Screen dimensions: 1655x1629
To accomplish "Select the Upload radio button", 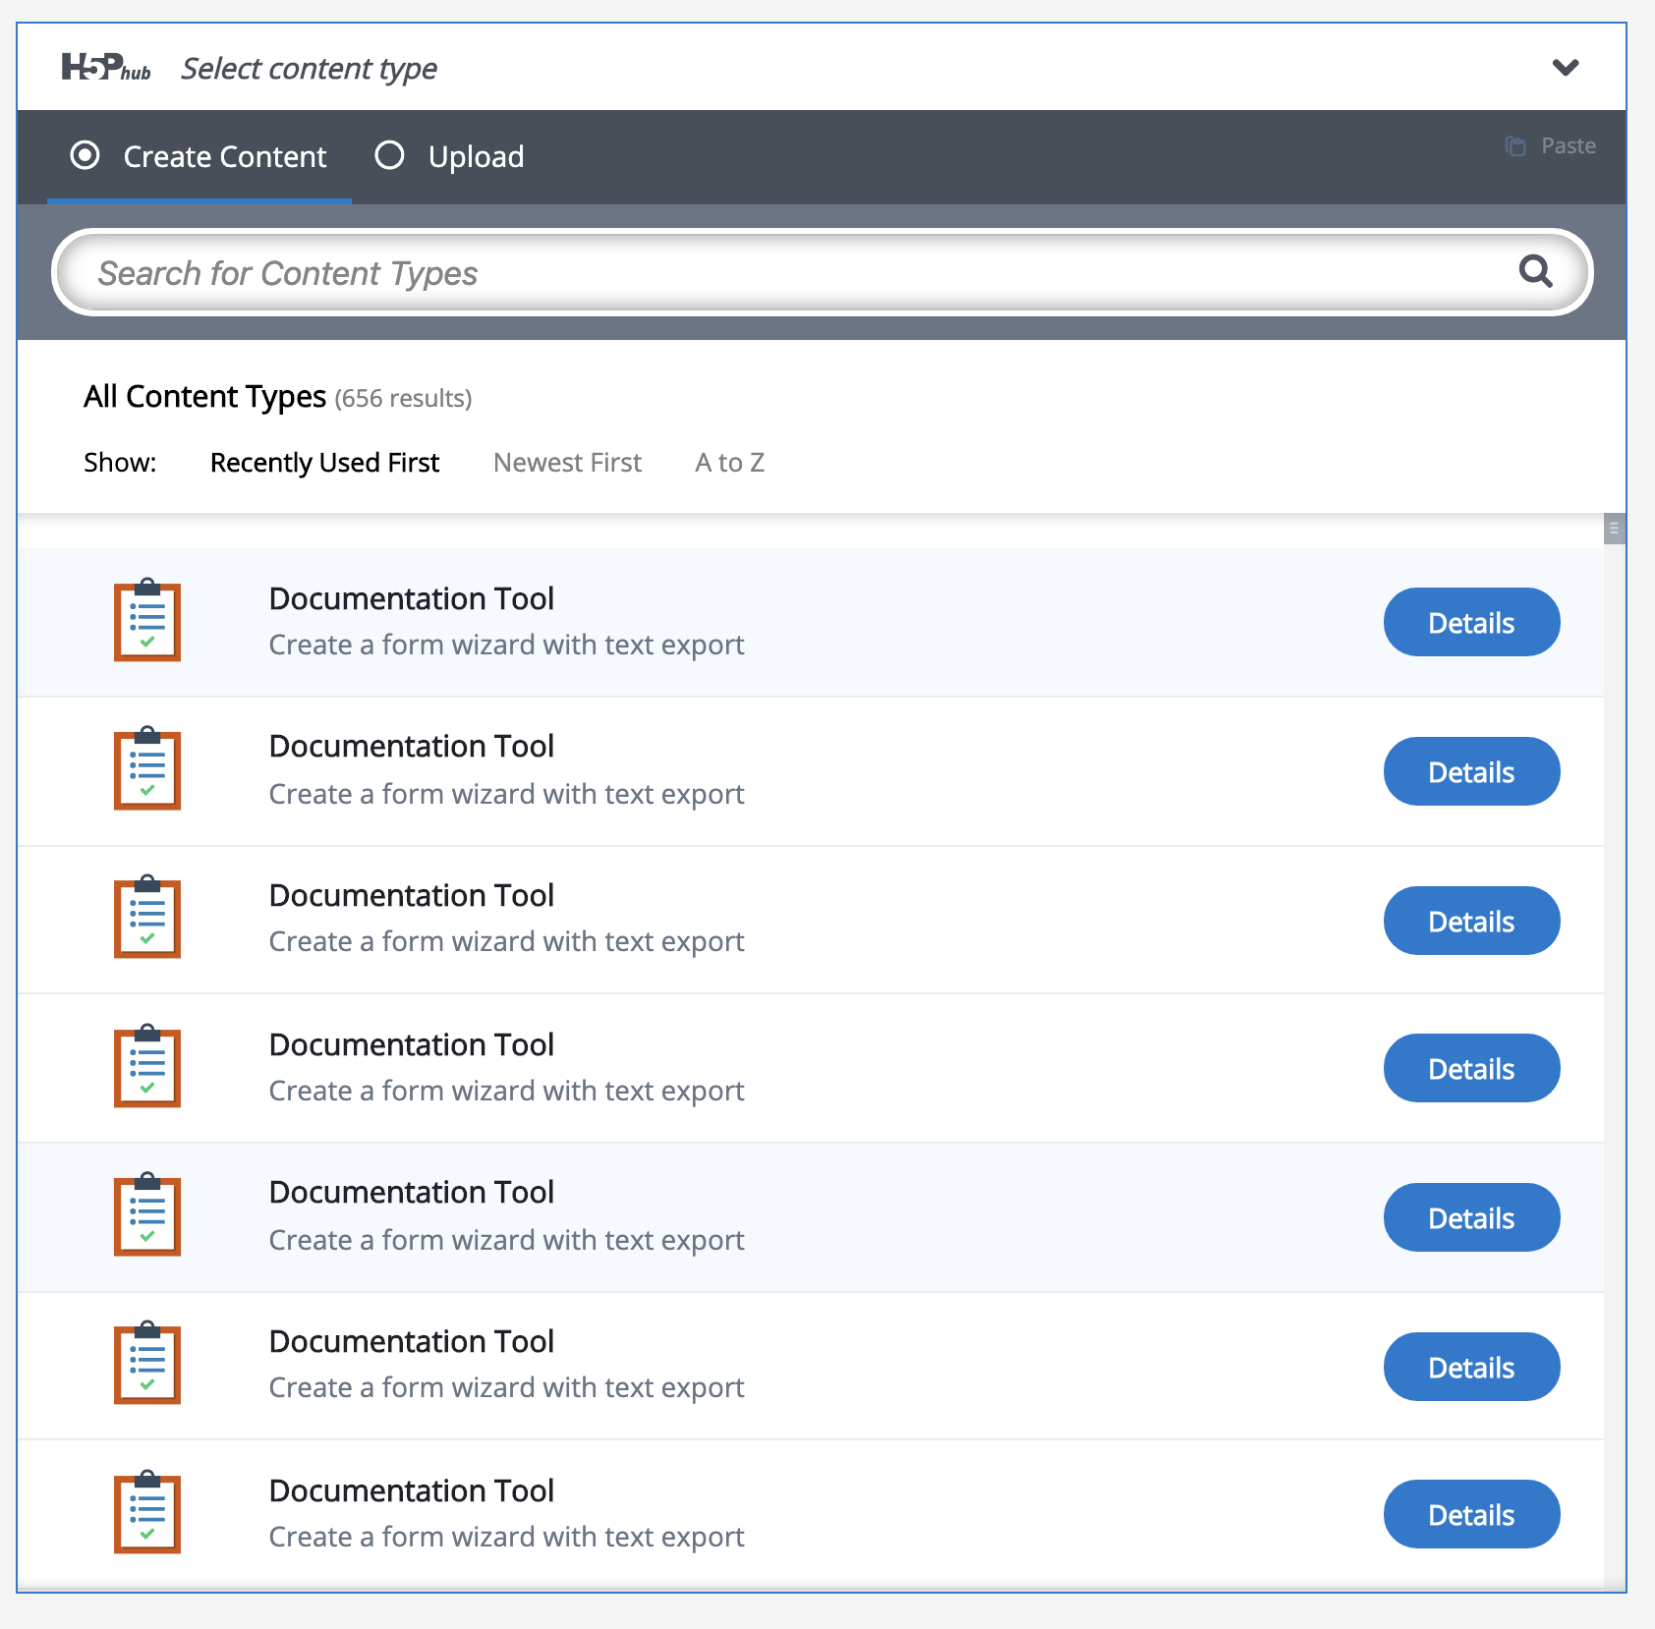I will pos(390,156).
